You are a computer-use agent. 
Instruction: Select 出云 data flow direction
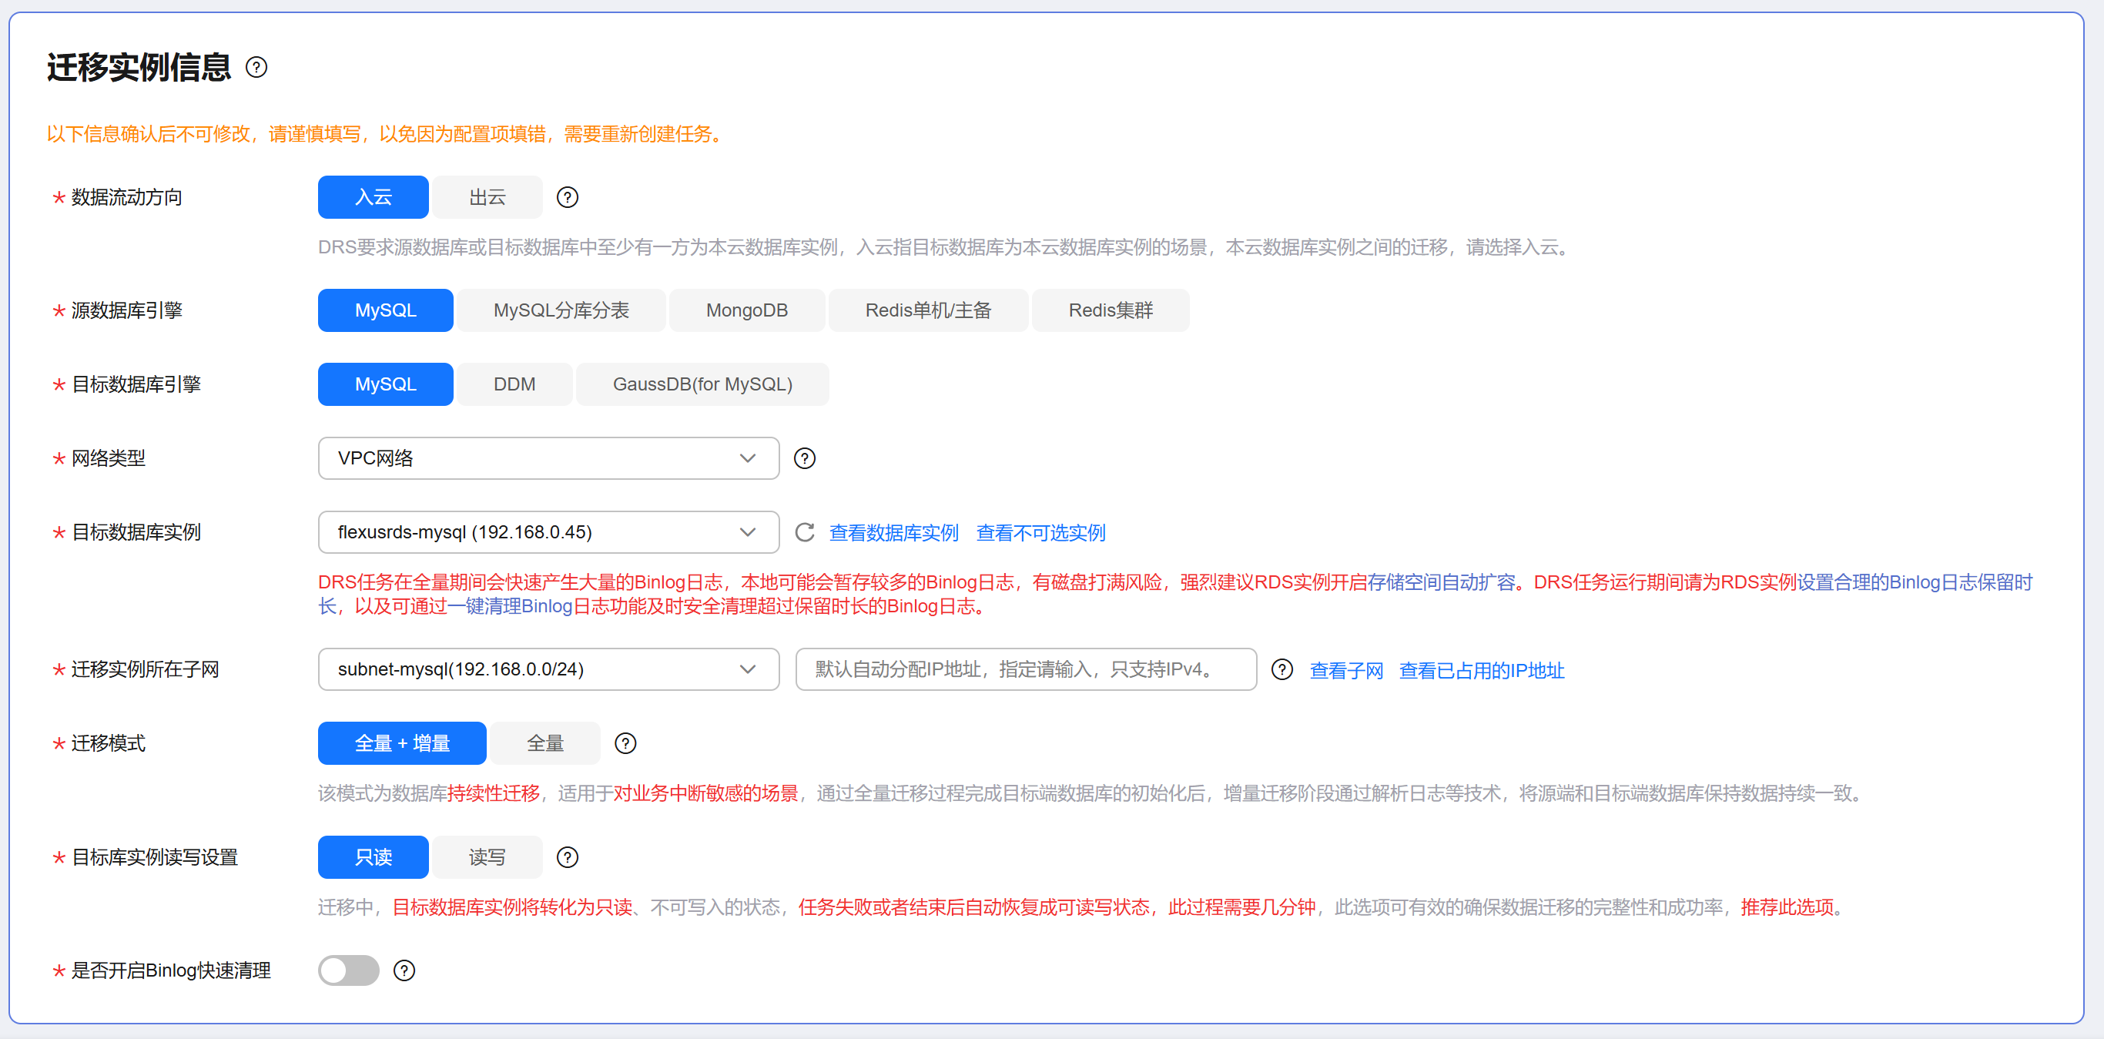(x=487, y=198)
